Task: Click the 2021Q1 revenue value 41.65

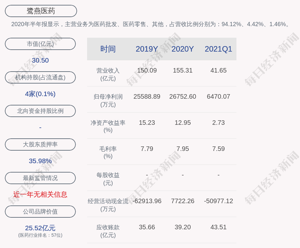Action: [x=218, y=71]
